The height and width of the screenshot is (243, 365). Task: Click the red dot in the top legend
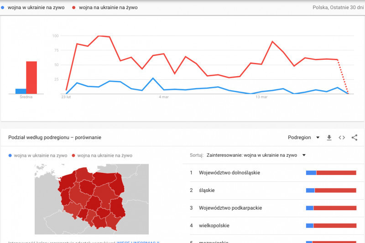pos(74,8)
